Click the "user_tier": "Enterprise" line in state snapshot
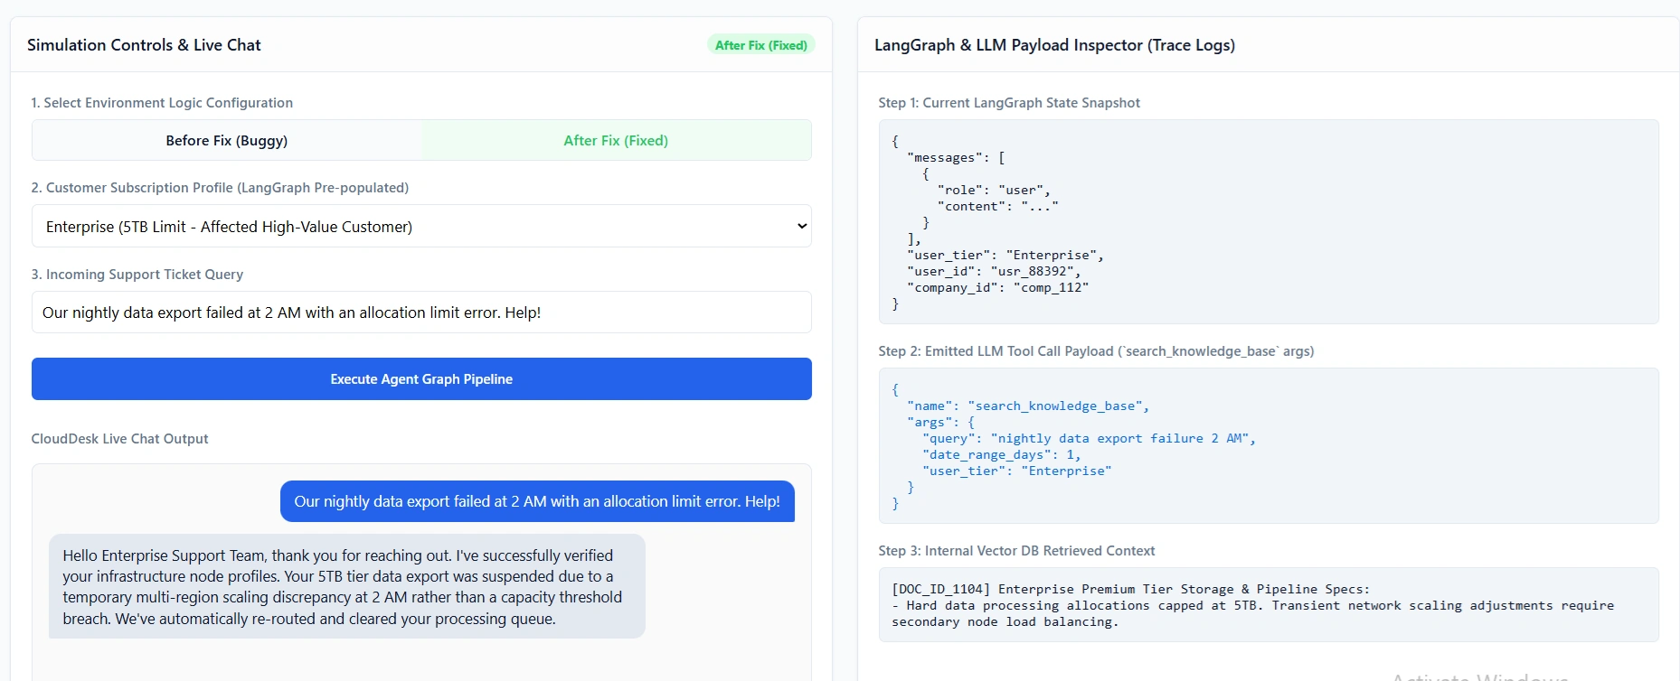The width and height of the screenshot is (1680, 681). click(x=1005, y=255)
